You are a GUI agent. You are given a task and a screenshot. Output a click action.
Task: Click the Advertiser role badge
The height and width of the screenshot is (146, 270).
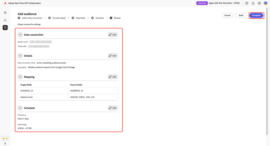coord(202,3)
